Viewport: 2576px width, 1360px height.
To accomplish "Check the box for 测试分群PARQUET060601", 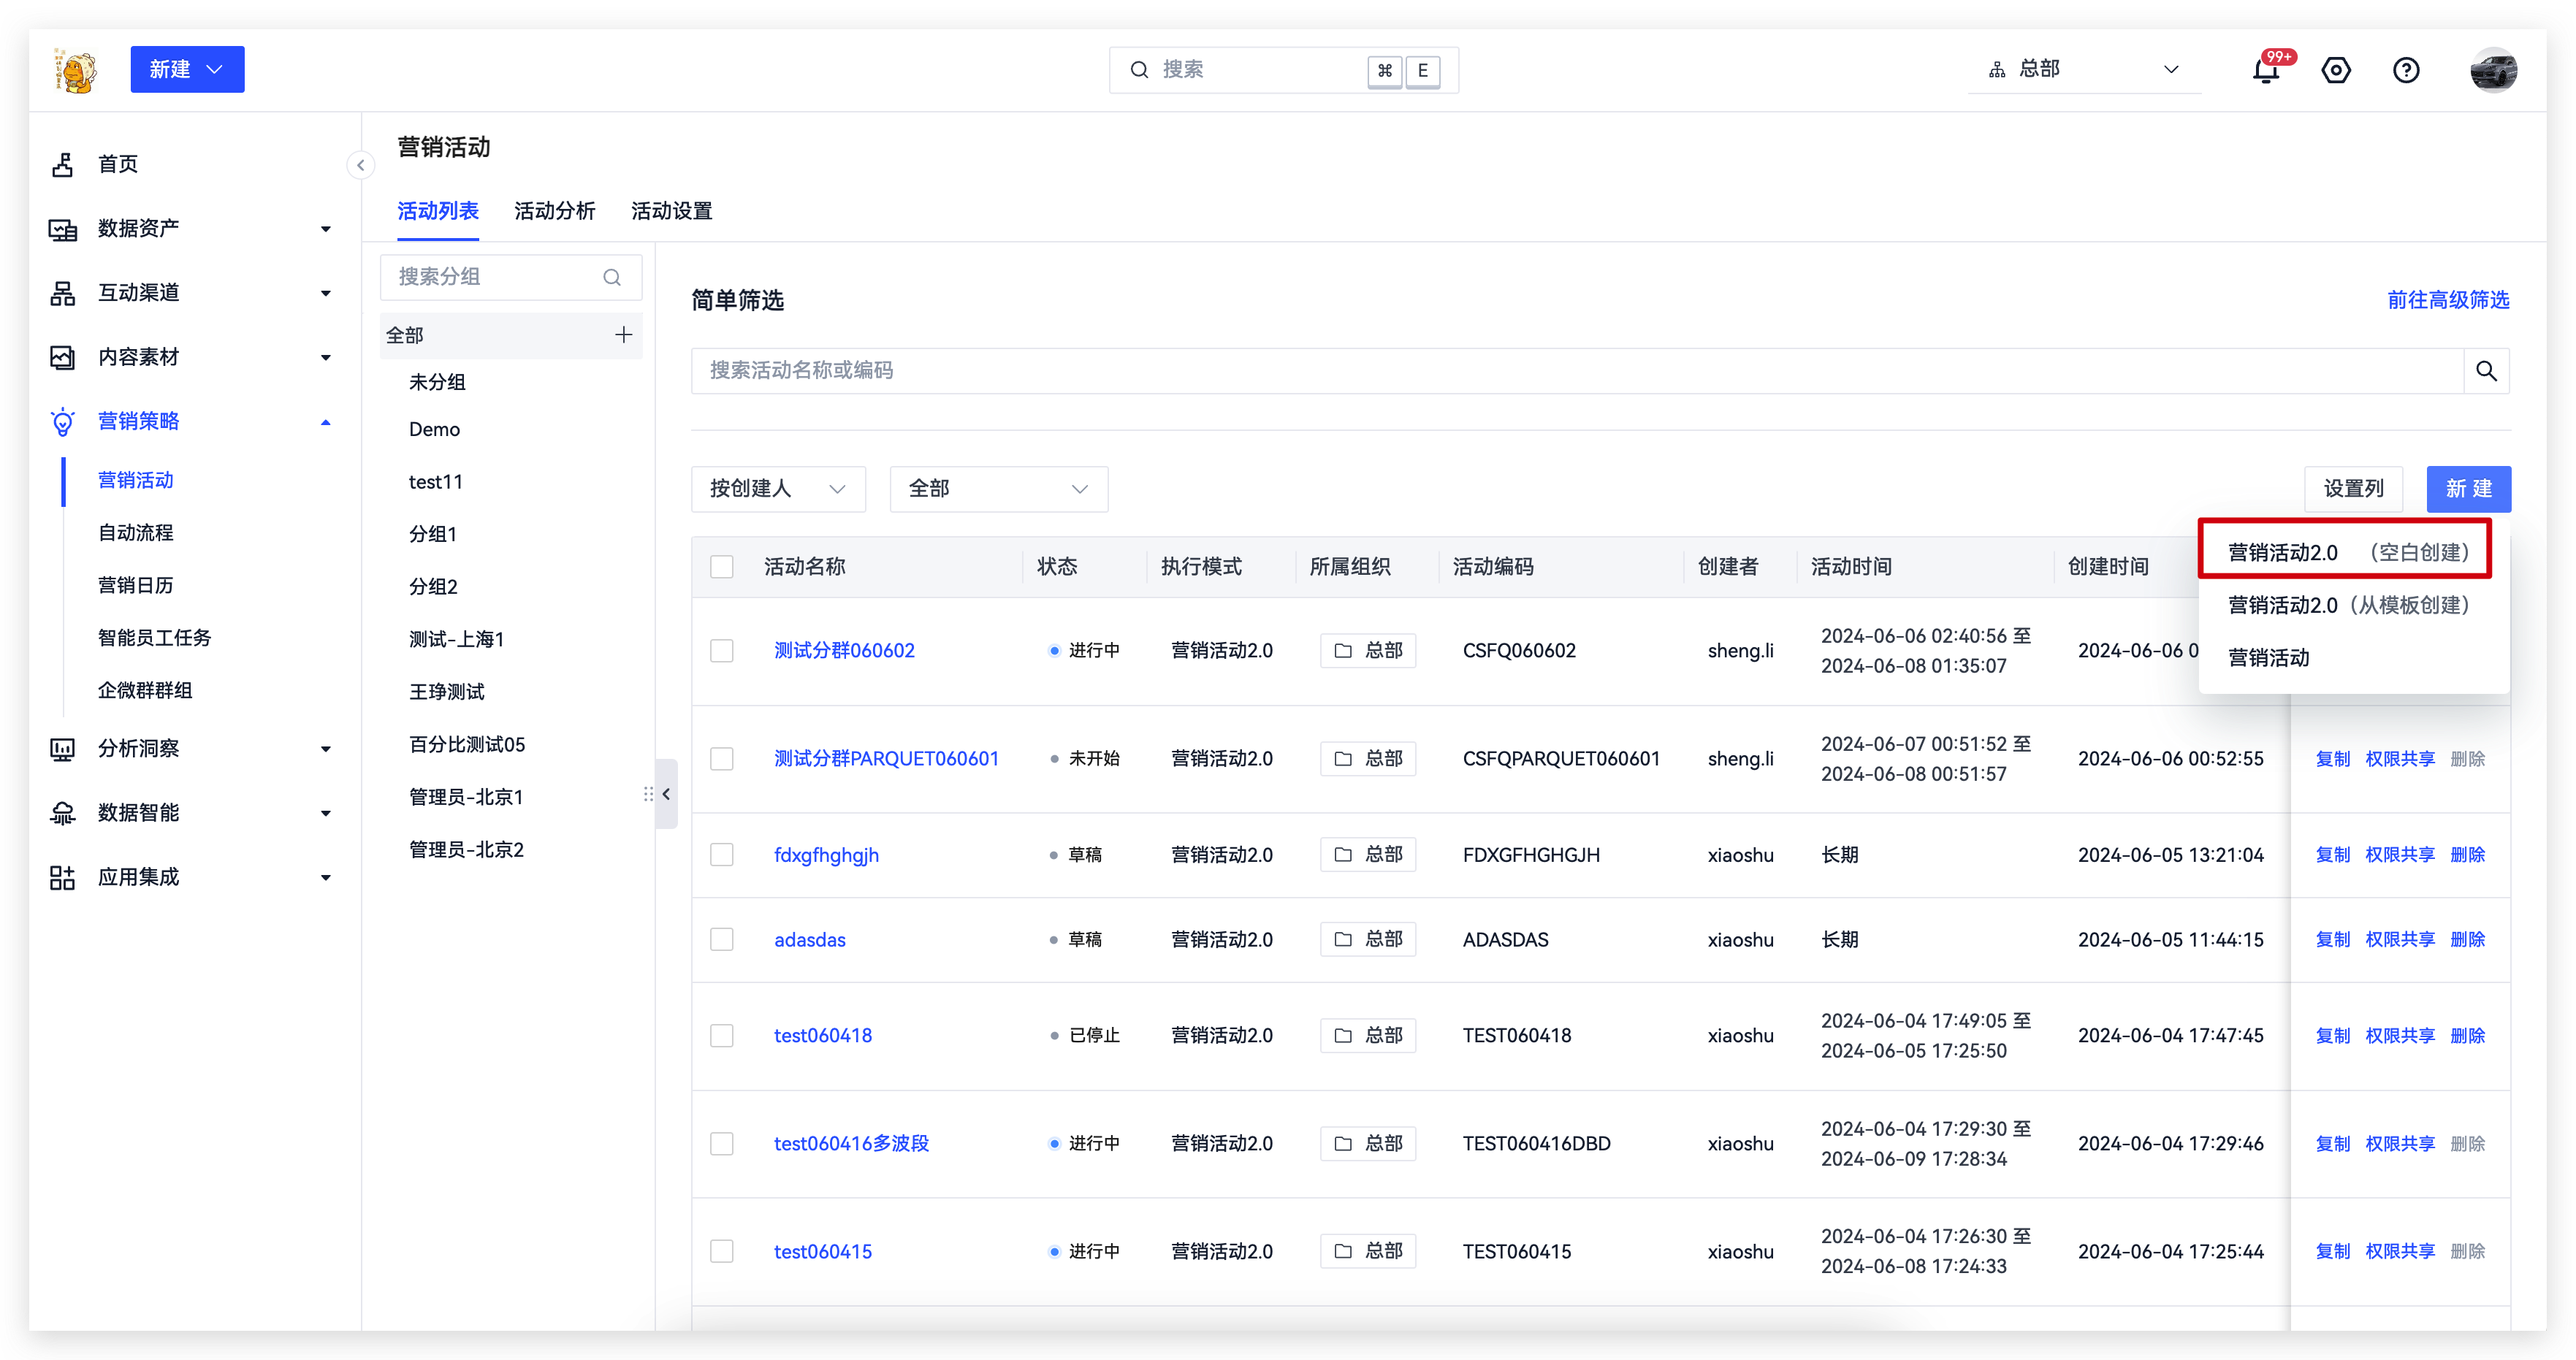I will click(x=722, y=759).
